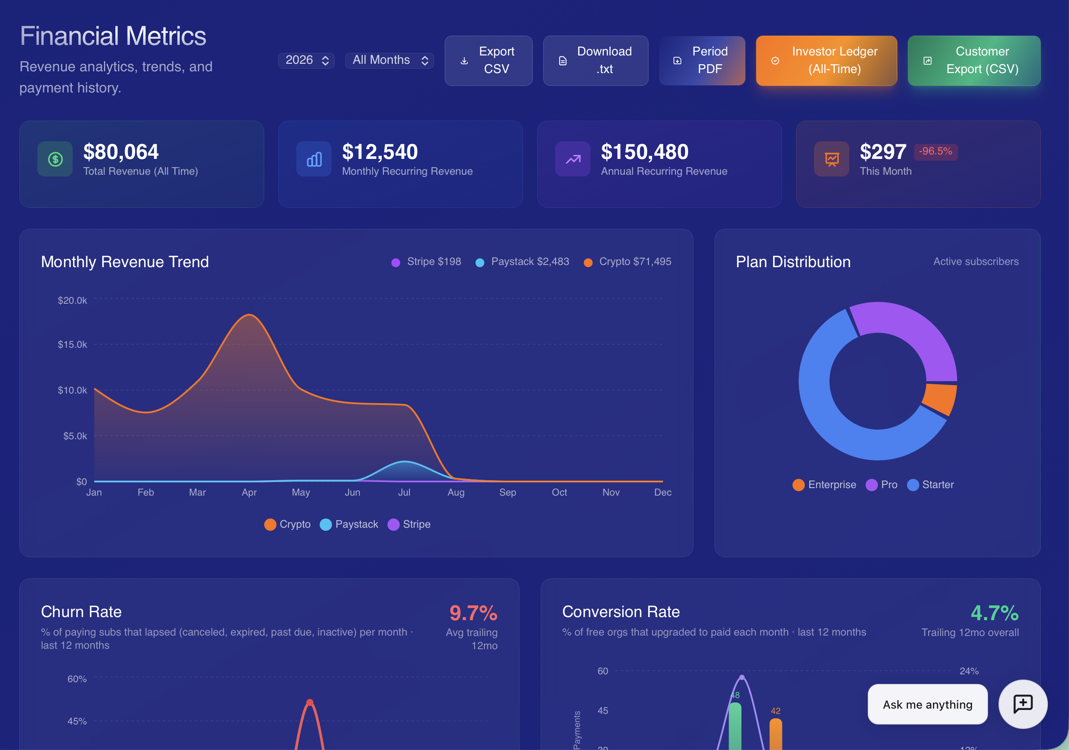Click the Customer Export (CSV) button
The width and height of the screenshot is (1069, 750).
(x=974, y=61)
